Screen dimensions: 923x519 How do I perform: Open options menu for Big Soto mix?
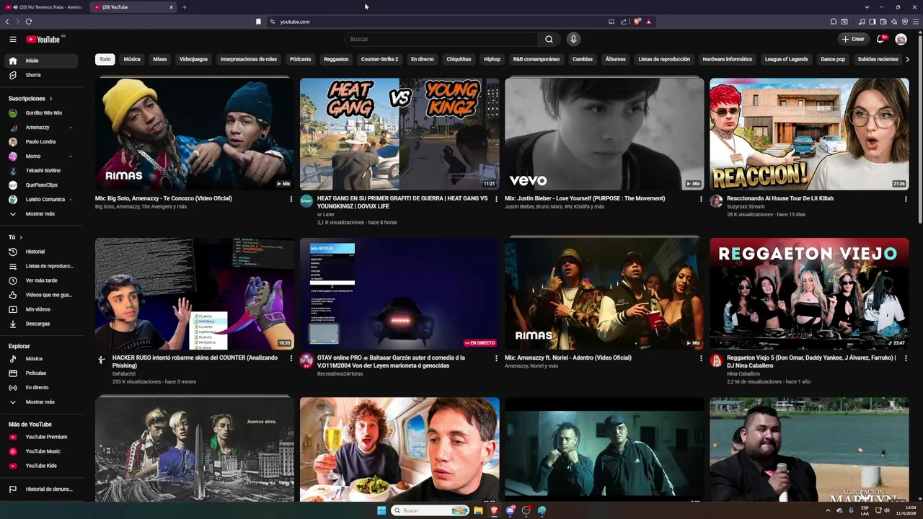pyautogui.click(x=291, y=199)
